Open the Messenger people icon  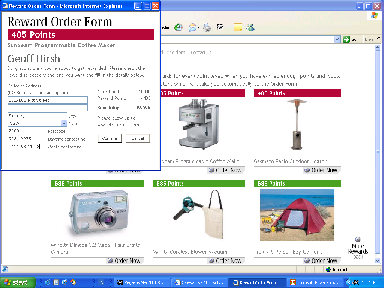250,27
